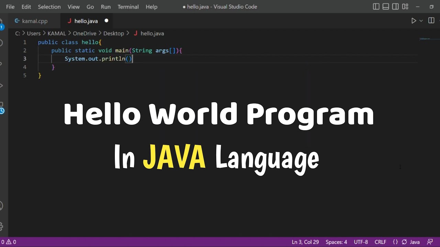Open Help menu

152,7
